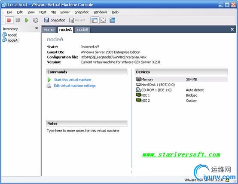Close the Inventory panel
The image size is (238, 184).
click(37, 28)
